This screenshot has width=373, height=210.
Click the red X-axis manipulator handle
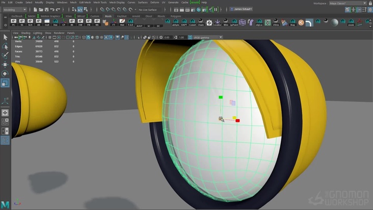coord(237,121)
